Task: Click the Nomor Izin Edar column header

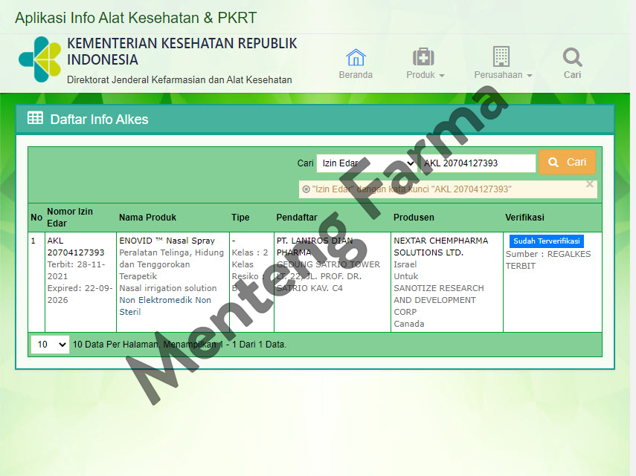Action: [x=70, y=218]
